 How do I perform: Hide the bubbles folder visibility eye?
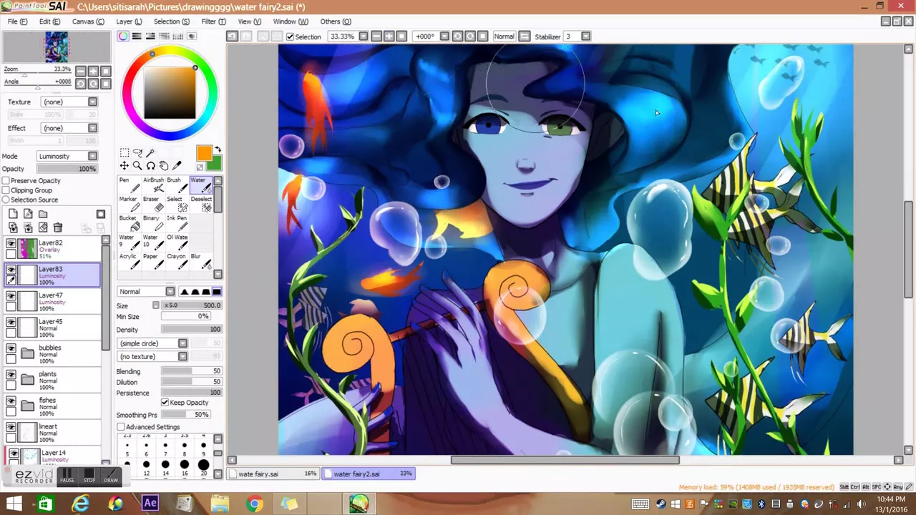11,349
